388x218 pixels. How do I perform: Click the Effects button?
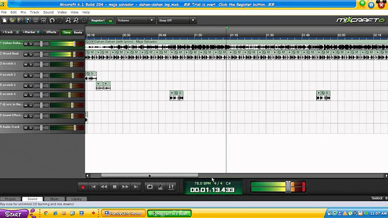51,32
